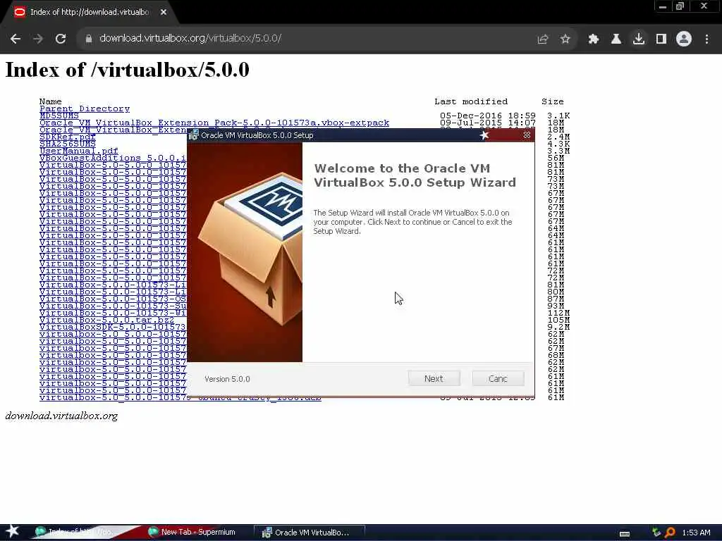722x541 pixels.
Task: Open the Extensions puzzle-piece menu
Action: (x=594, y=39)
